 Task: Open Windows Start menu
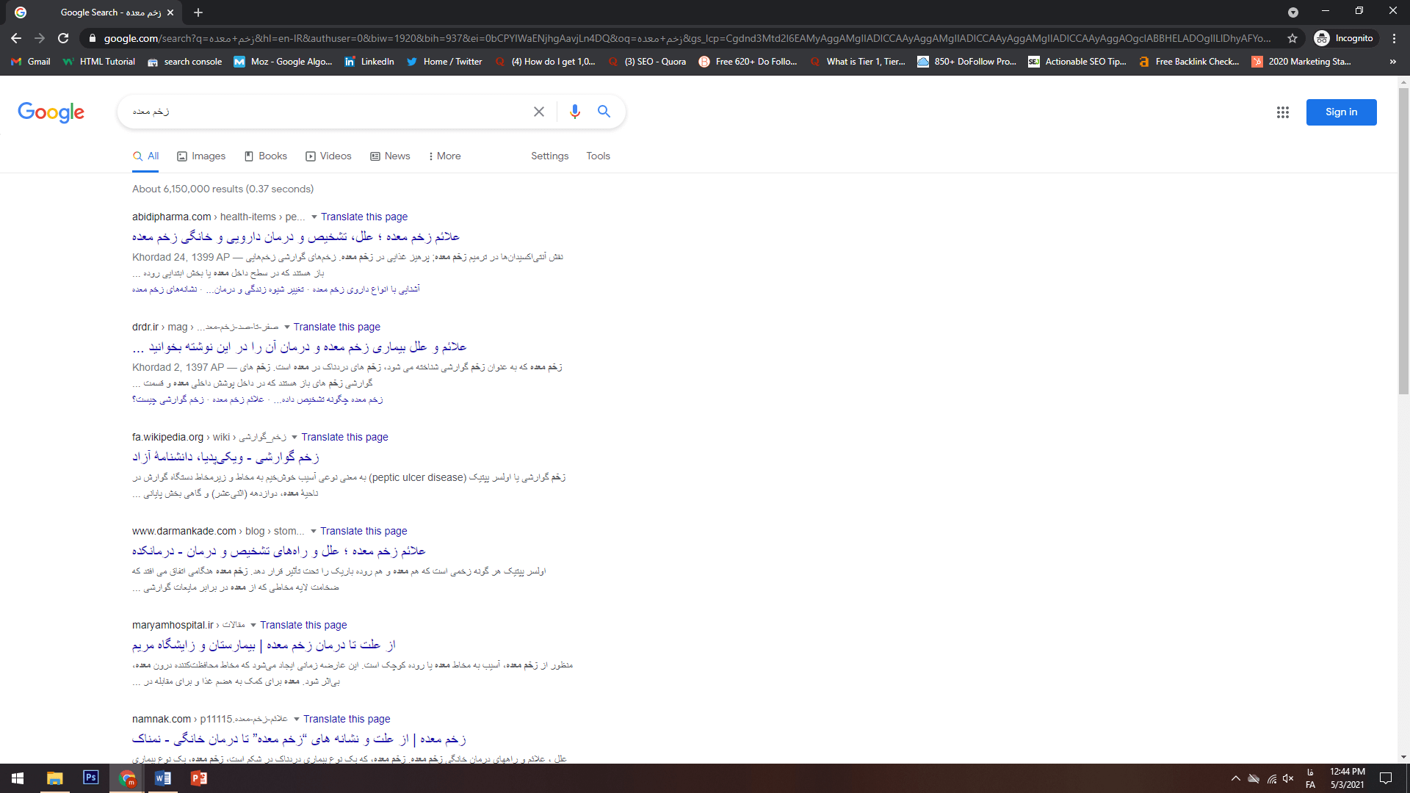pos(18,778)
